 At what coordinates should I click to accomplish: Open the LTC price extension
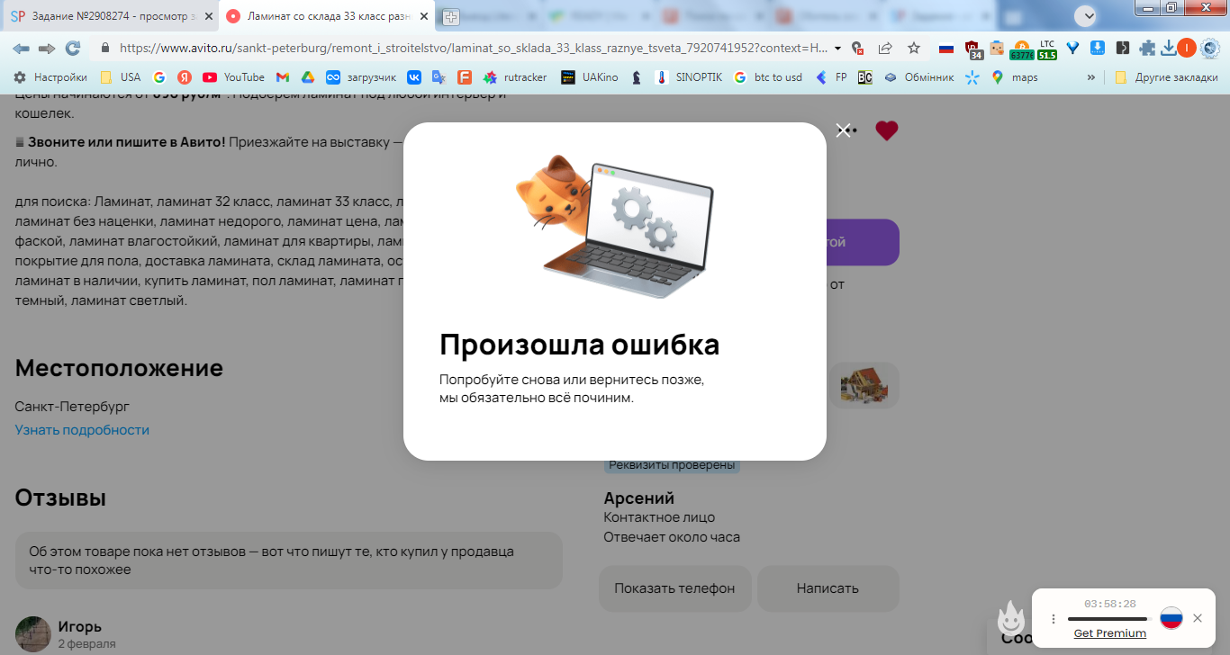(1047, 49)
